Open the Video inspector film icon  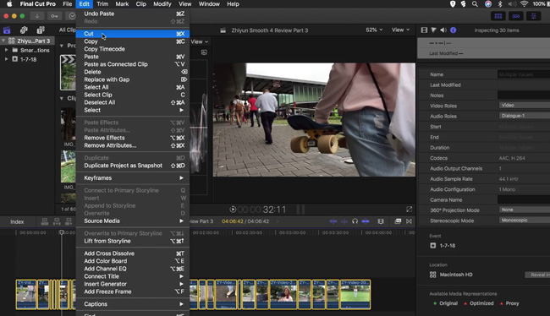point(424,30)
